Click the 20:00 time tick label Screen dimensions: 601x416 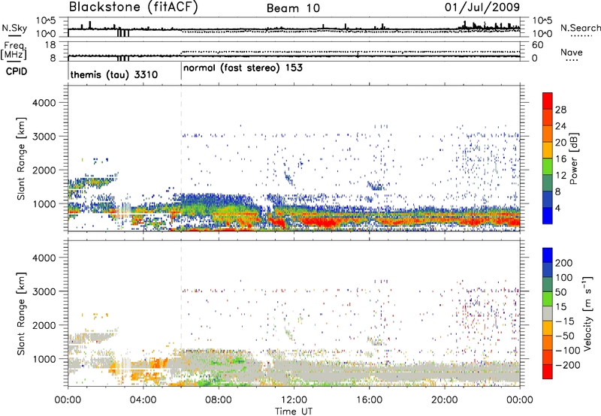coord(445,400)
